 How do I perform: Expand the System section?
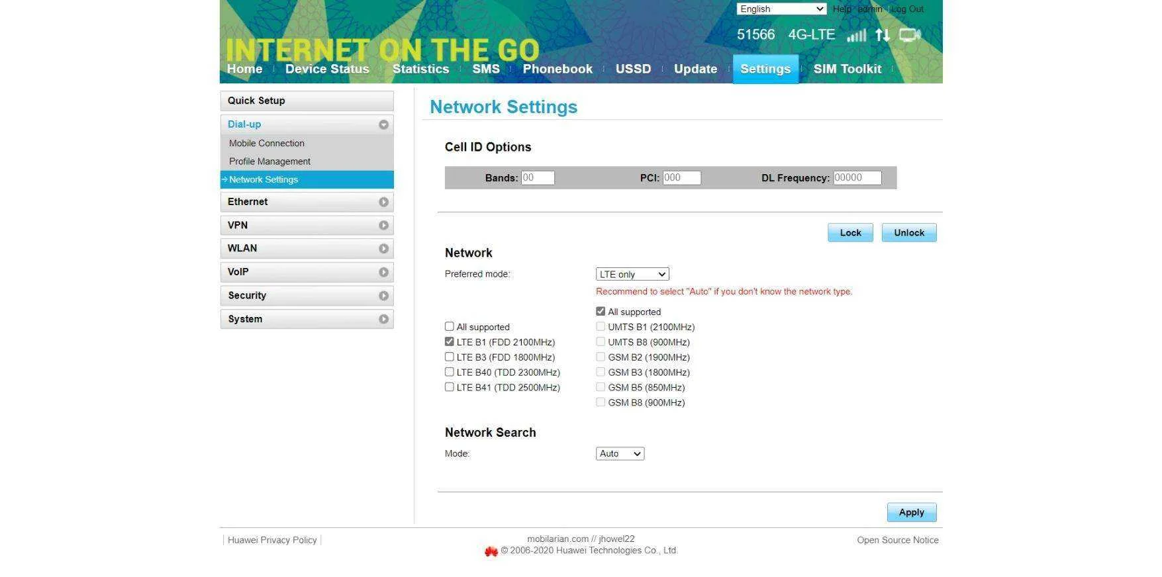pyautogui.click(x=307, y=319)
